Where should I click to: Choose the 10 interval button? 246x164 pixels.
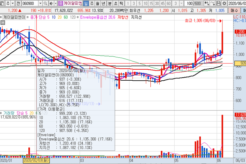146,3
